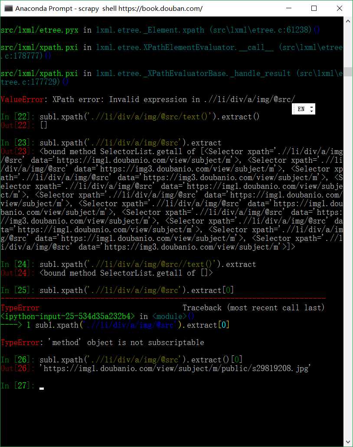The image size is (353, 447).
Task: Click the 'In [23]' prompt label
Action: [18, 142]
